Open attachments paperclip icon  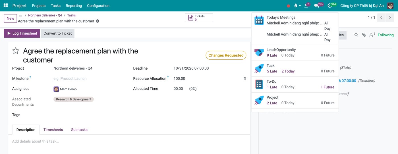364,35
